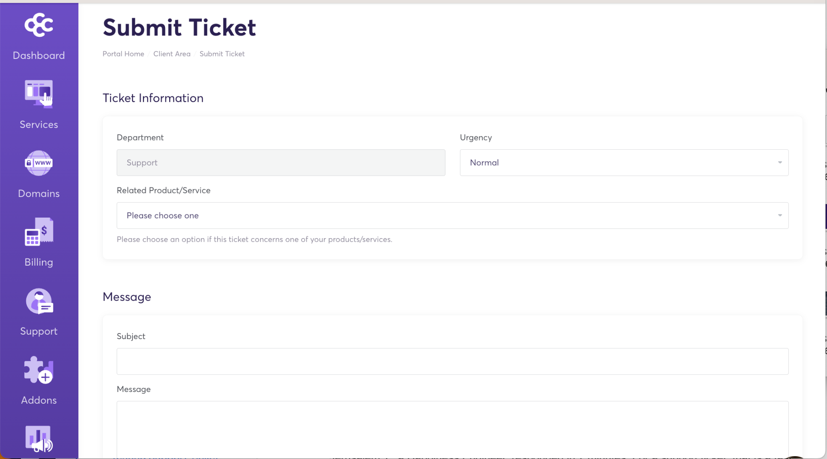Expand the Related Product/Service dropdown
This screenshot has height=459, width=827.
452,216
